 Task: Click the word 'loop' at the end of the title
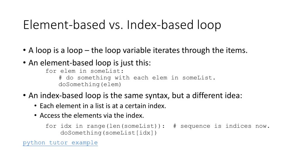click(206, 25)
